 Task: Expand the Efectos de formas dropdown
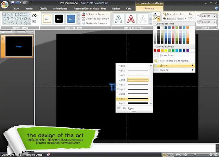pos(95,23)
